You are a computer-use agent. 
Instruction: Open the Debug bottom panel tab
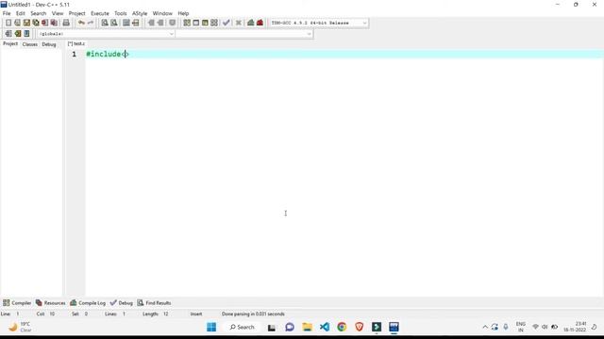pyautogui.click(x=122, y=303)
